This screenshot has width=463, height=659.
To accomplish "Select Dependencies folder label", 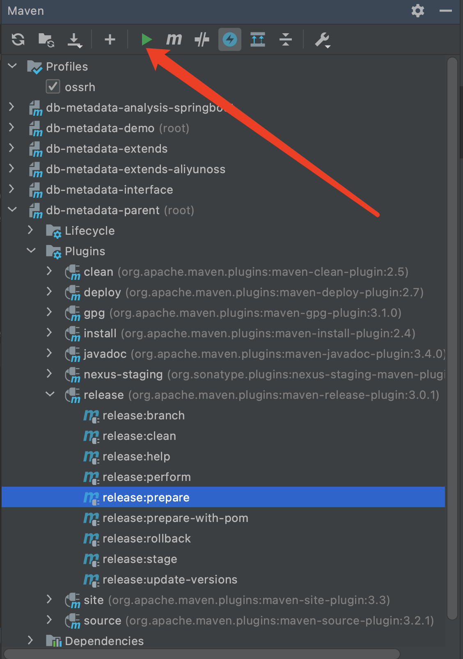I will pyautogui.click(x=104, y=641).
